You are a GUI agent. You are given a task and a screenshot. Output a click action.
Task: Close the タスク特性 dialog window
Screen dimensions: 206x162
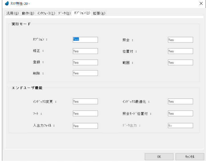pos(201,3)
